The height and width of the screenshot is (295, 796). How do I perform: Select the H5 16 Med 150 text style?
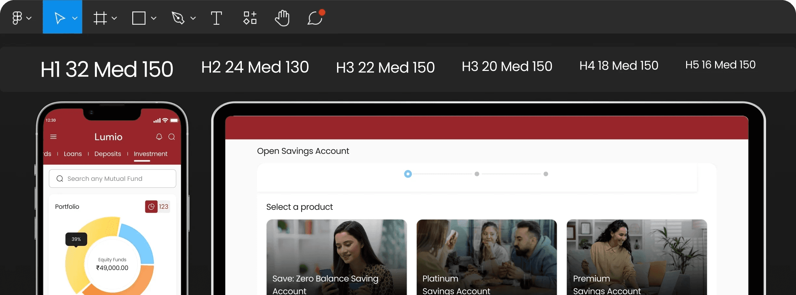(x=720, y=65)
